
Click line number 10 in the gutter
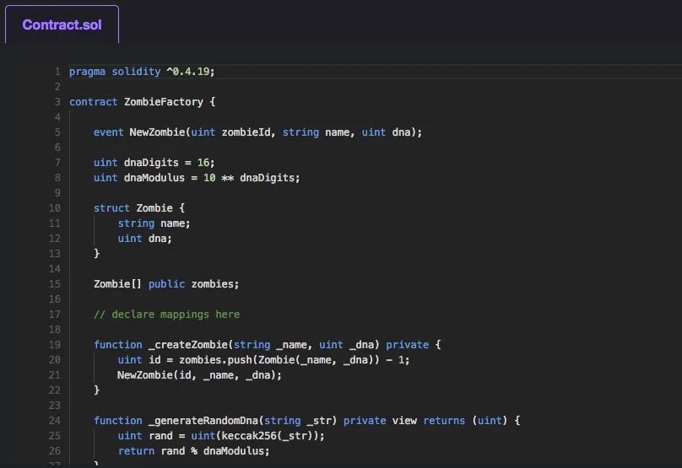coord(54,208)
